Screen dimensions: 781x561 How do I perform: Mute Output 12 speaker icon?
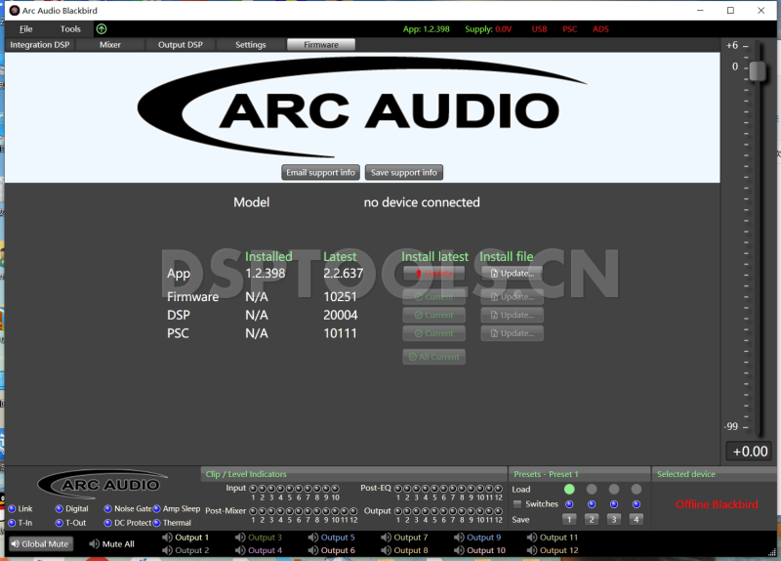tap(532, 550)
